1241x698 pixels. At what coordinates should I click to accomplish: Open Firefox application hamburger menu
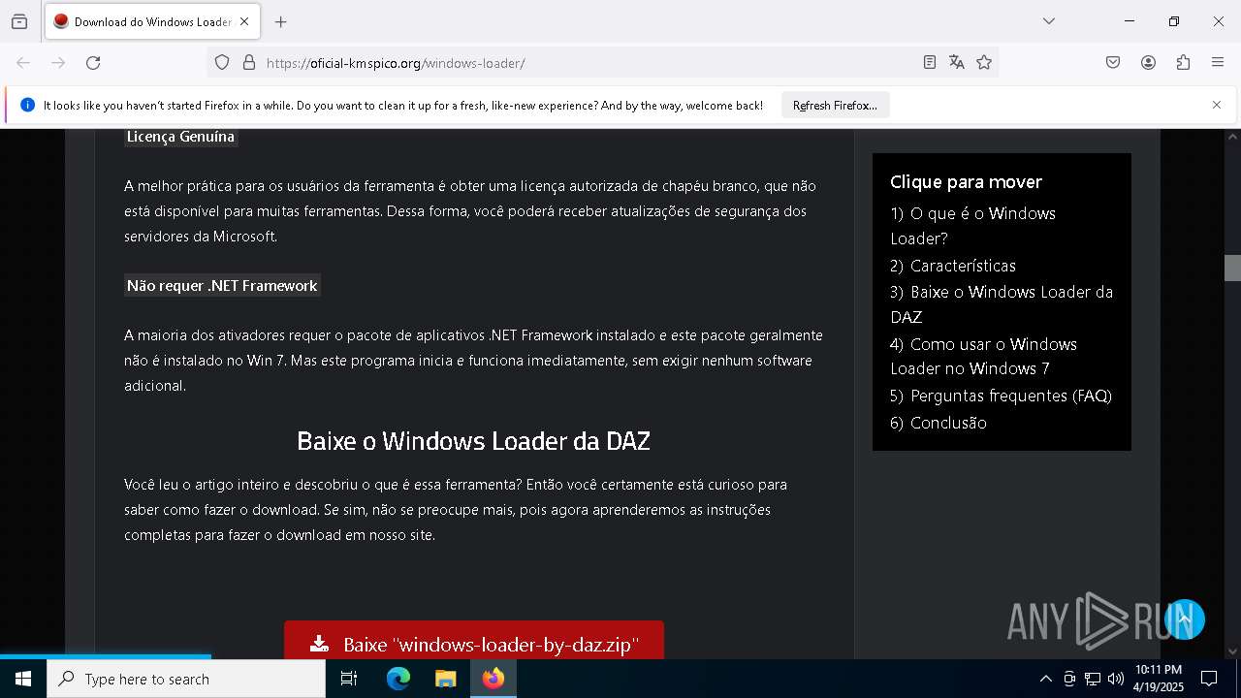coord(1218,63)
